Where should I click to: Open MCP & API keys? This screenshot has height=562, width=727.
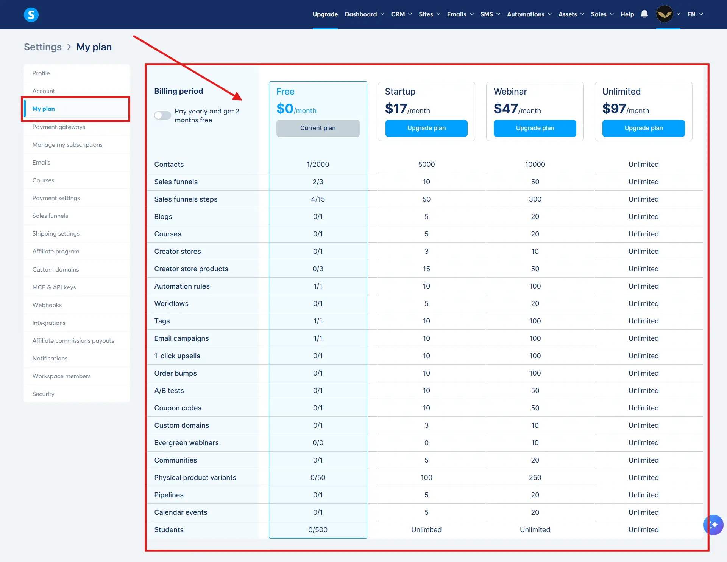pos(77,287)
